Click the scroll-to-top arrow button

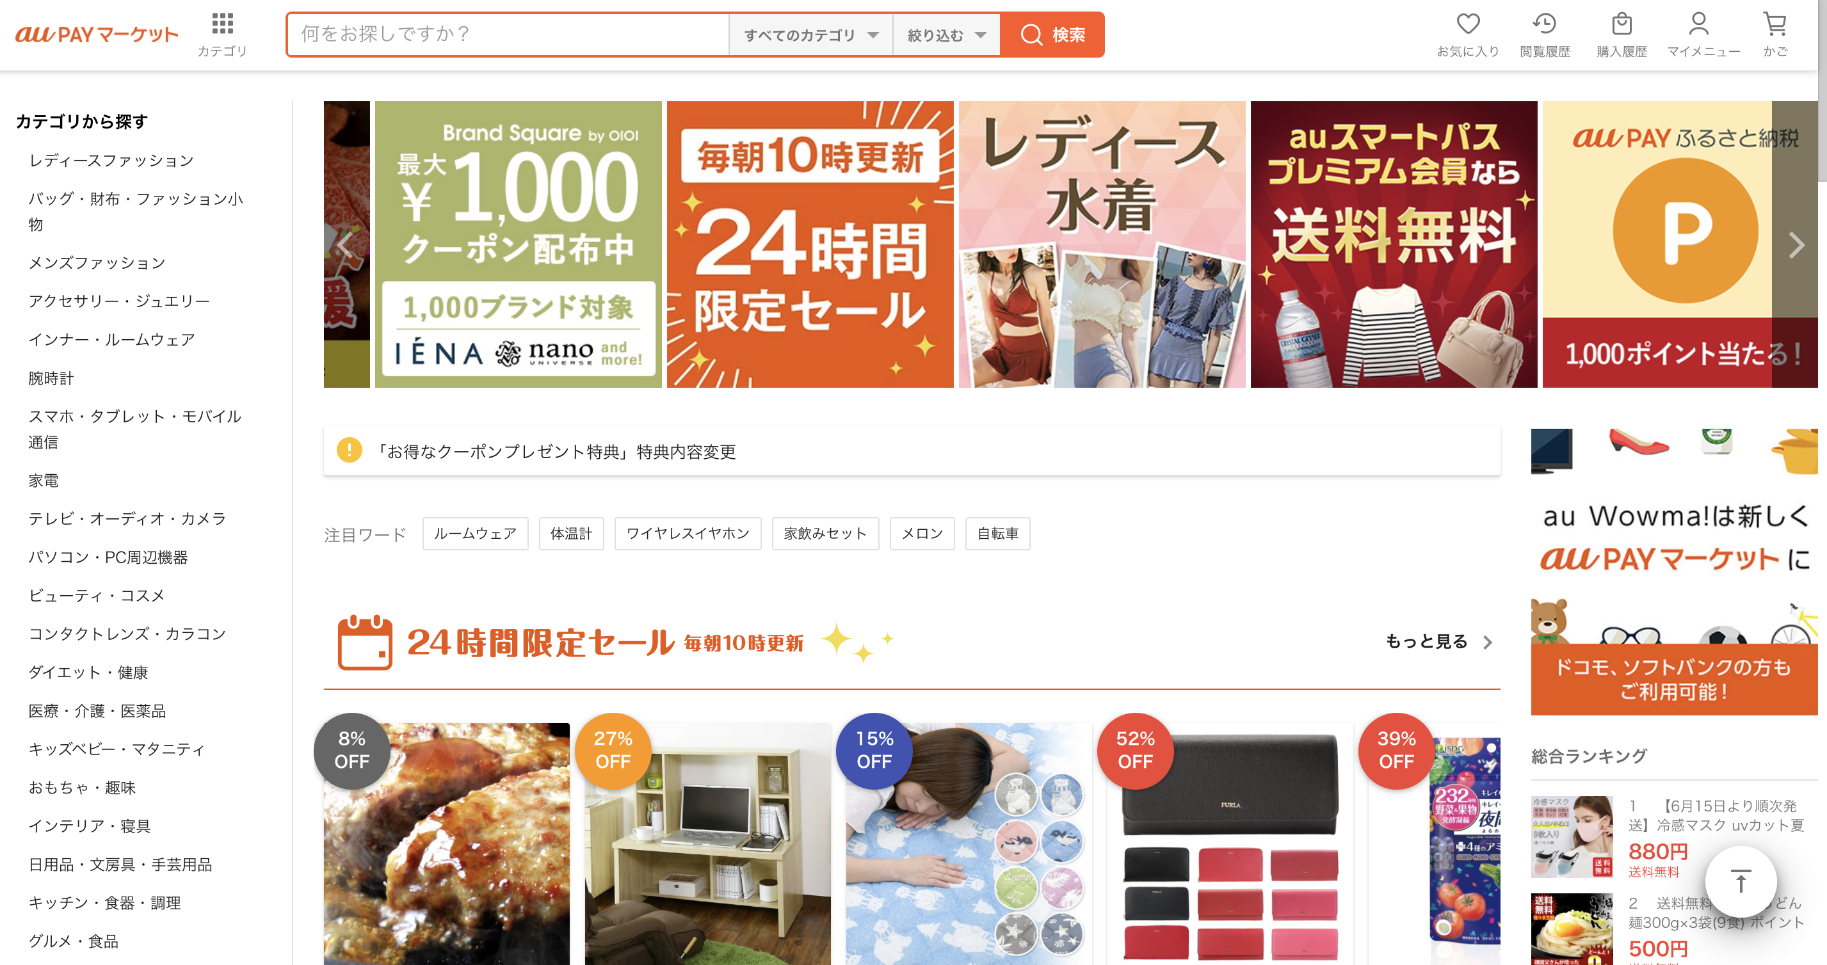tap(1740, 881)
